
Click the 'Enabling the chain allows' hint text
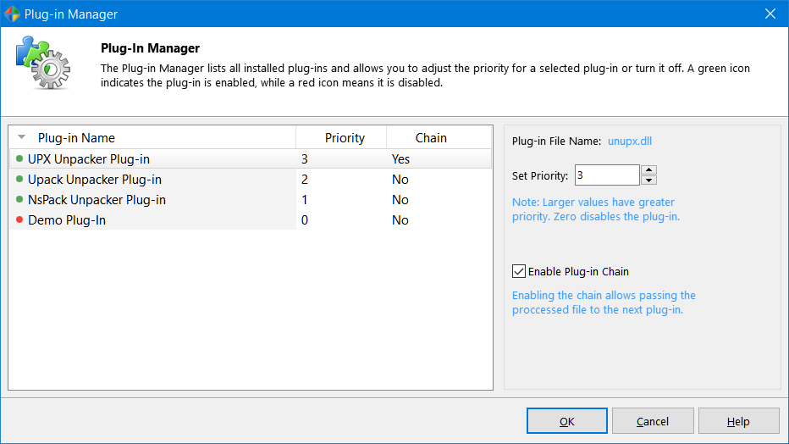[604, 302]
